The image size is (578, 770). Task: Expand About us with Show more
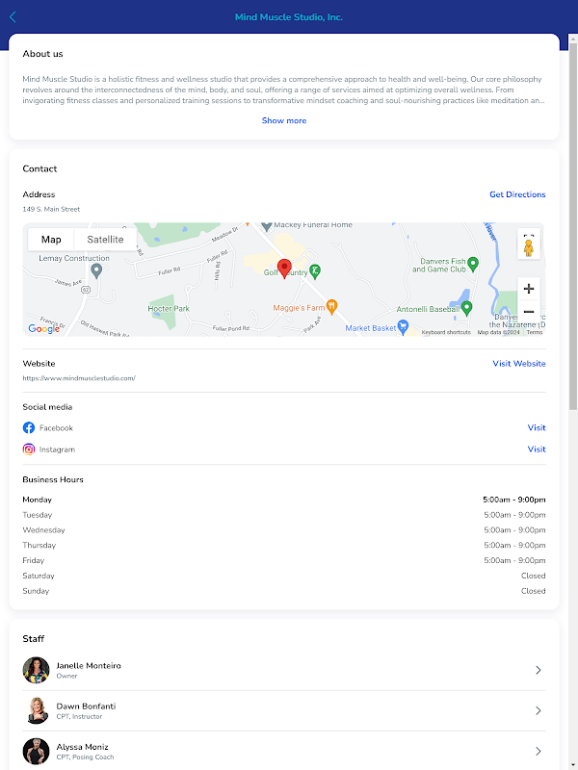(x=284, y=121)
